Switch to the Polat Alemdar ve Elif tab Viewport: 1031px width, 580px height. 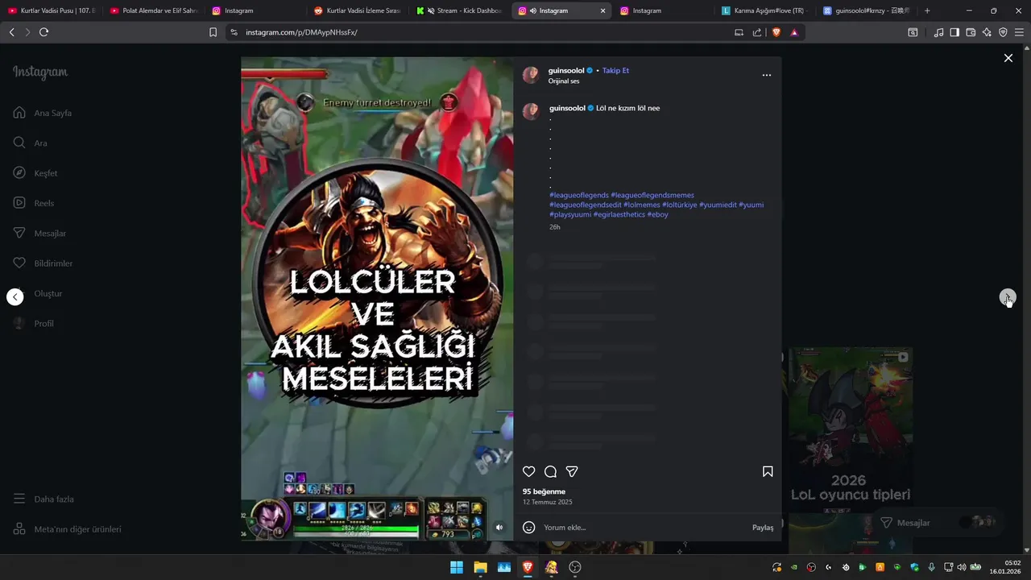(x=153, y=10)
